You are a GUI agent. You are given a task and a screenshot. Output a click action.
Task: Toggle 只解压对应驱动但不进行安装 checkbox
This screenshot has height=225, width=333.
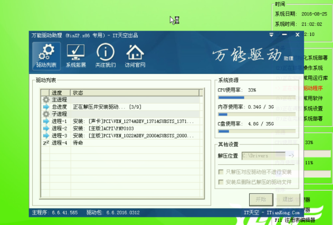[221, 172]
